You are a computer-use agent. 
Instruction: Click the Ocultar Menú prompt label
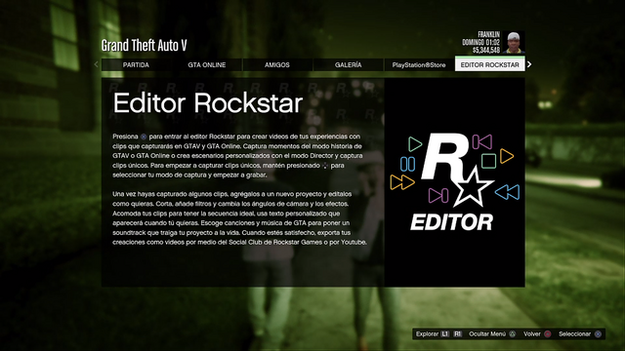pyautogui.click(x=487, y=333)
